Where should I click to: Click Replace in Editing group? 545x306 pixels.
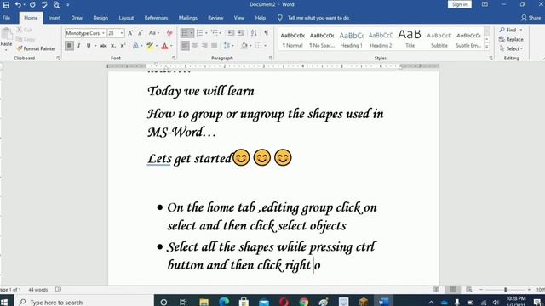[x=511, y=40]
